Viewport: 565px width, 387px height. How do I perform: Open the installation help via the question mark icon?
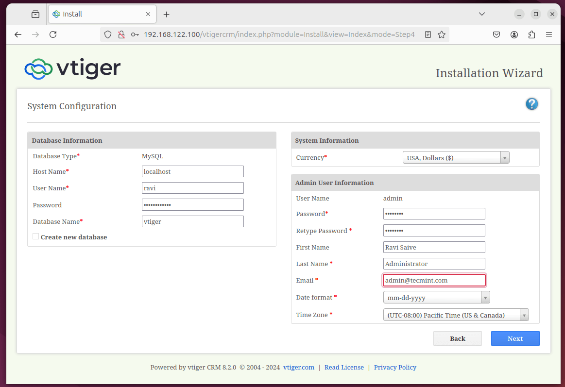point(531,104)
